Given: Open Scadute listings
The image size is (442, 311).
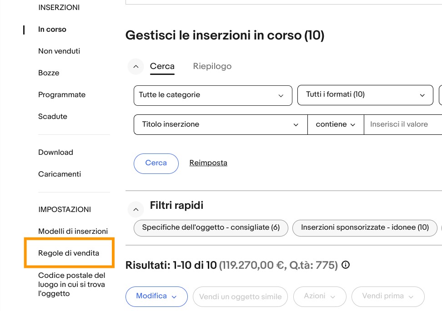Looking at the screenshot, I should click(x=53, y=116).
